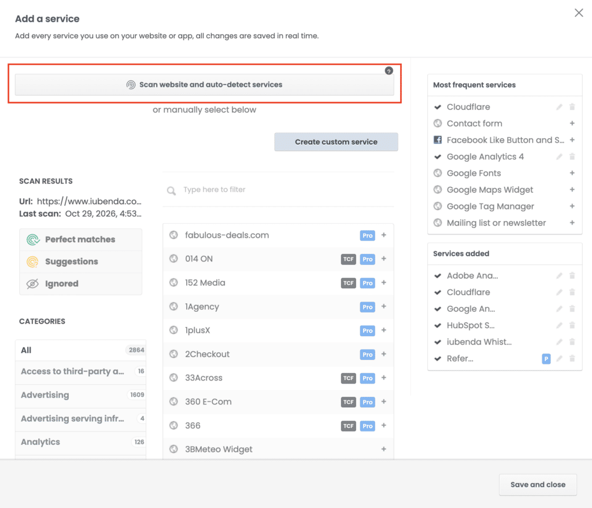
Task: Click Last scan date Oct 29, 2026
Action: point(103,213)
